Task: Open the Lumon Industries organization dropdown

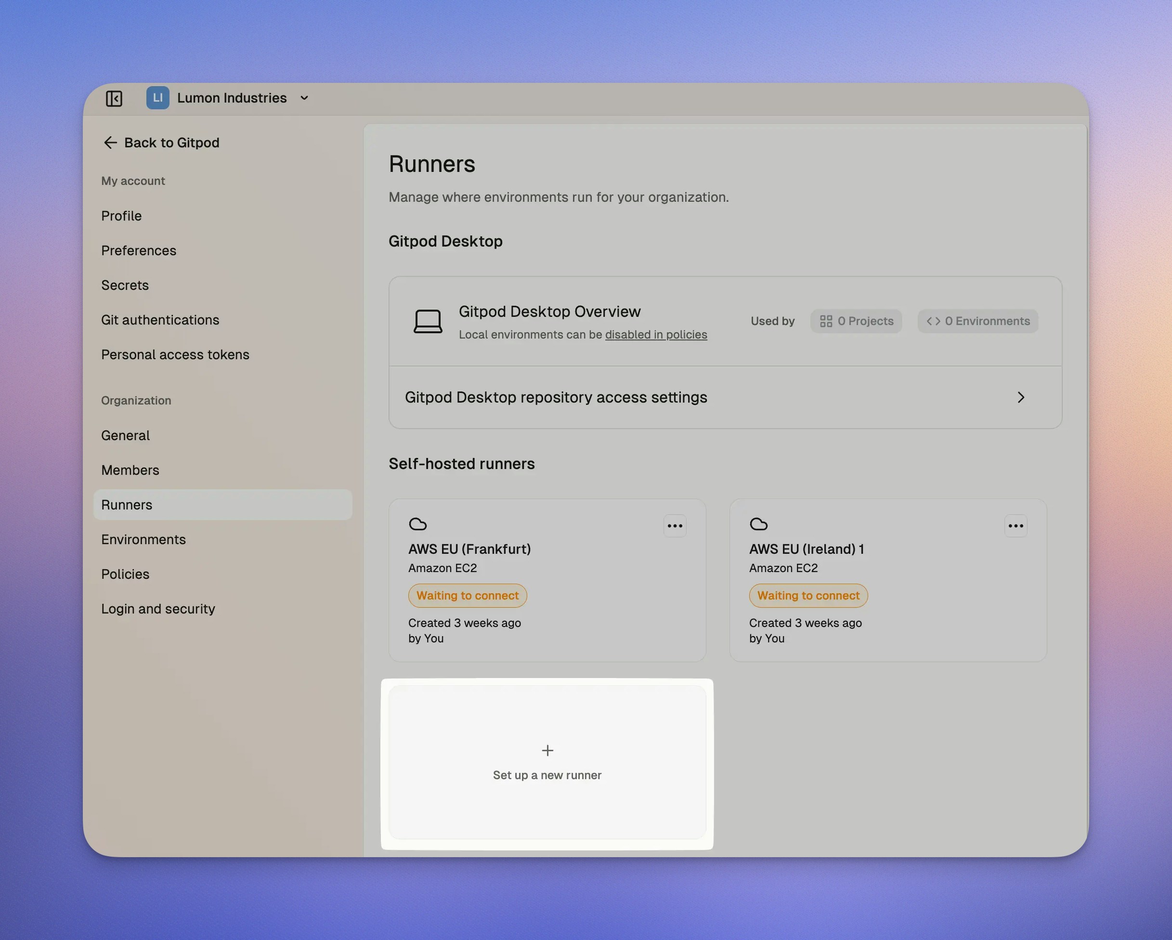Action: coord(304,98)
